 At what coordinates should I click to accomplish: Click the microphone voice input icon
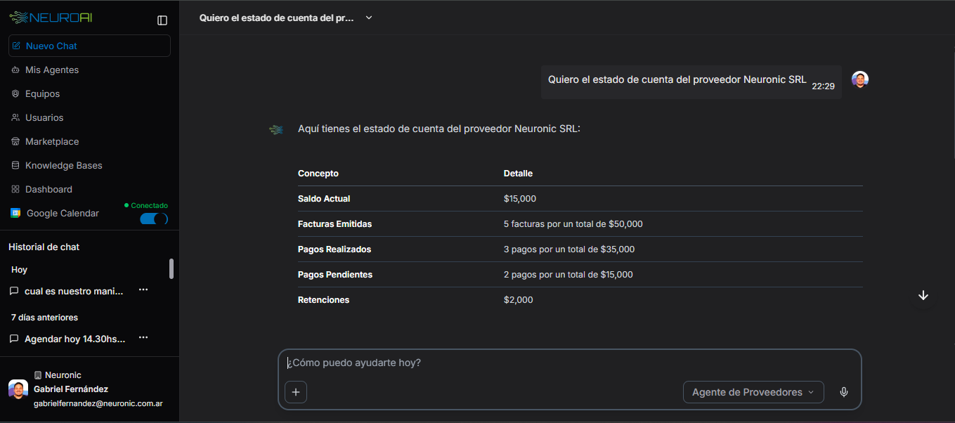click(844, 392)
